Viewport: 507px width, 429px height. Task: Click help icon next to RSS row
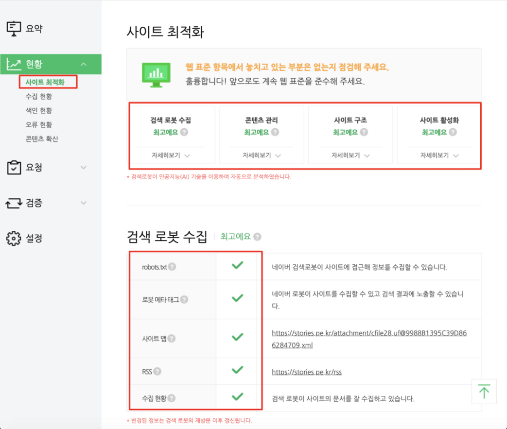coord(157,372)
